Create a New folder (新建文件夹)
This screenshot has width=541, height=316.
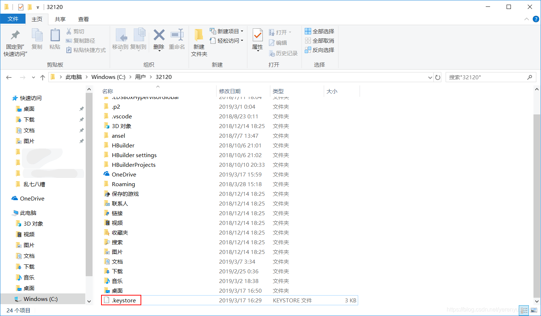tap(199, 43)
